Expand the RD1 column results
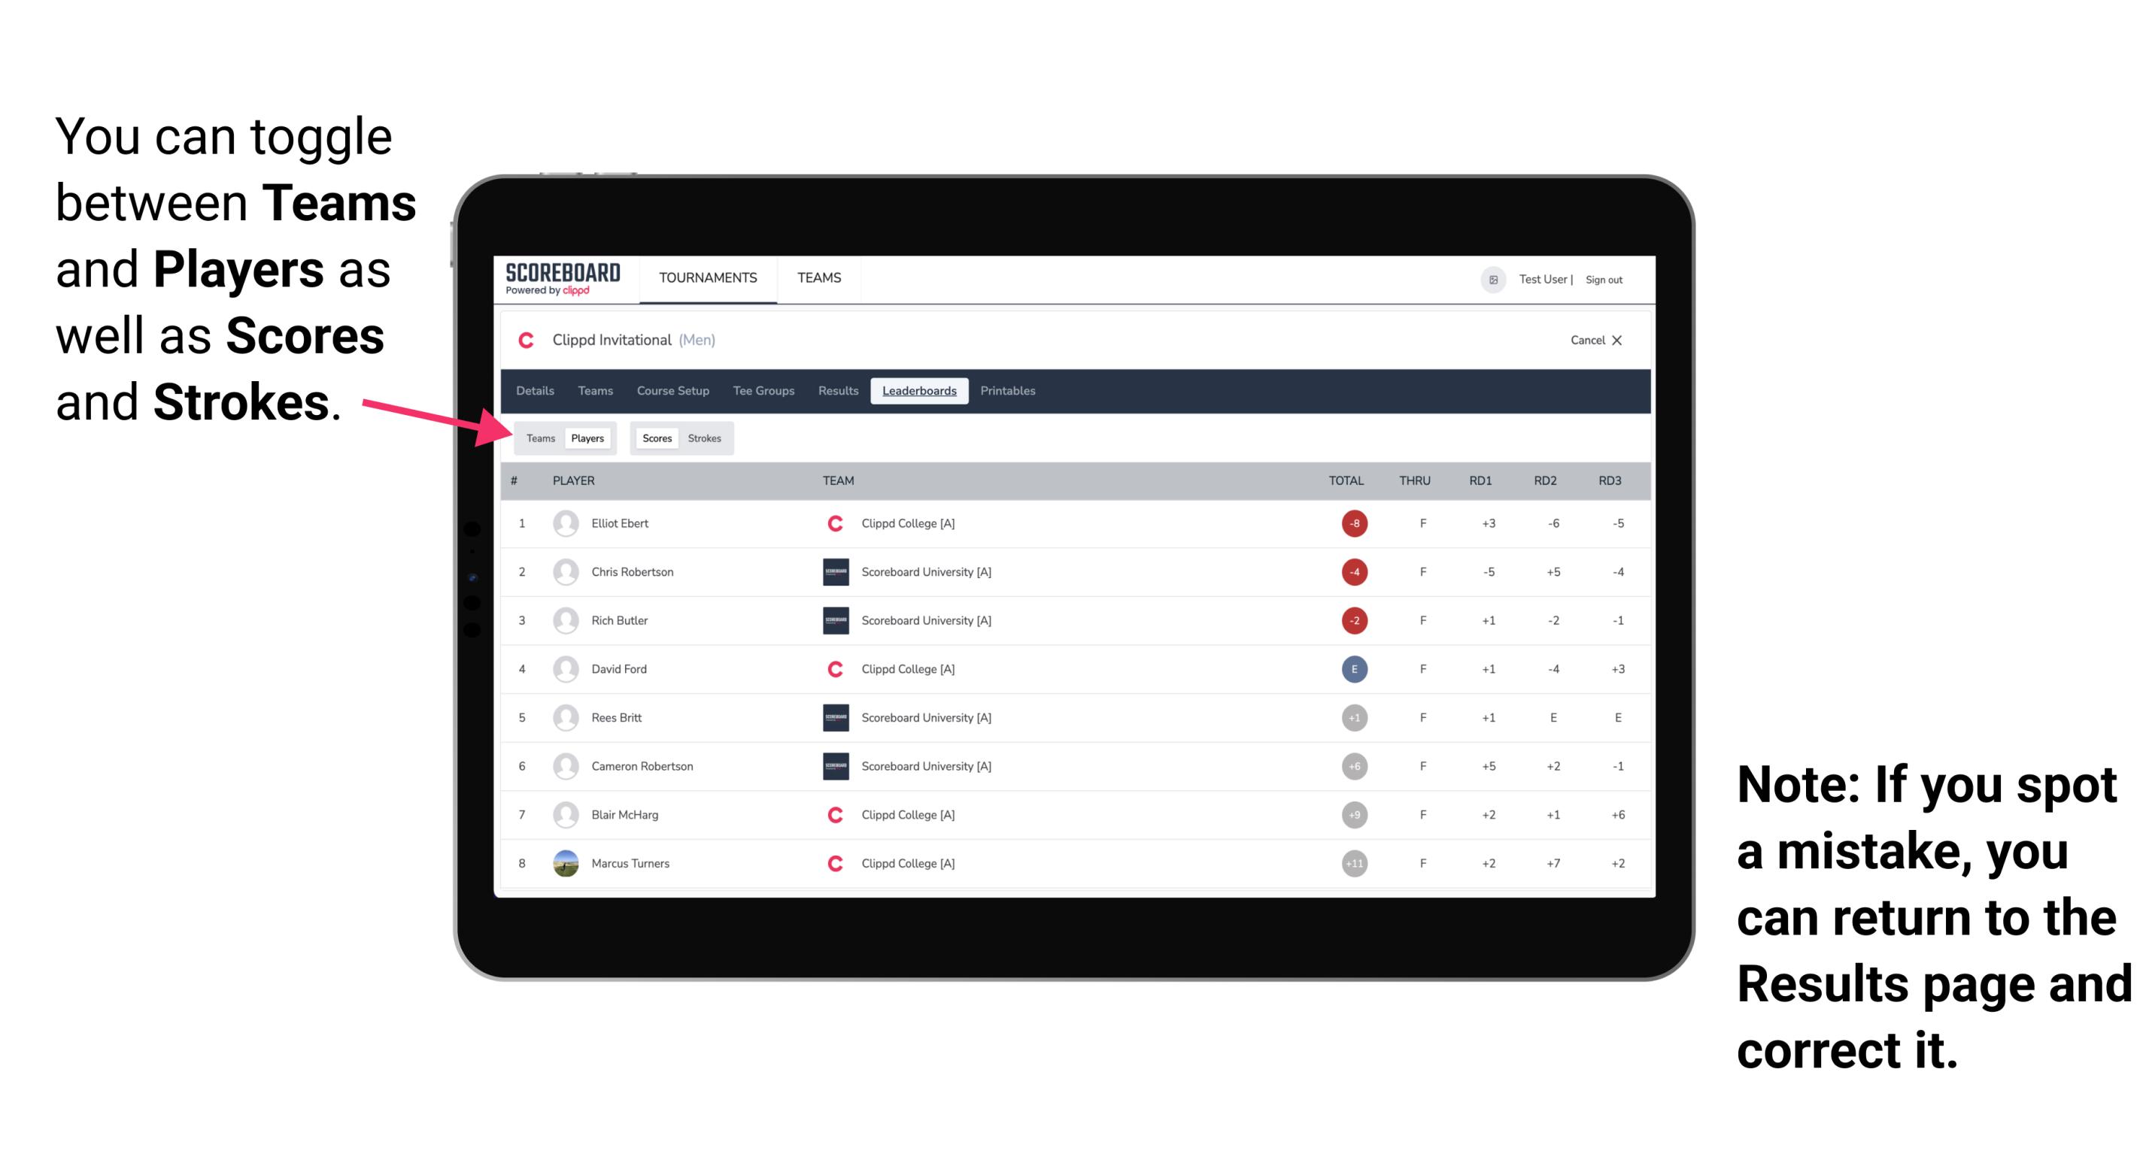The image size is (2146, 1154). coord(1485,480)
